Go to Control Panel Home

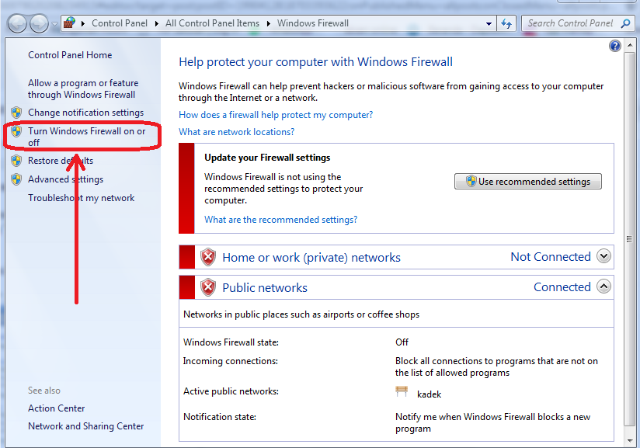[x=70, y=55]
